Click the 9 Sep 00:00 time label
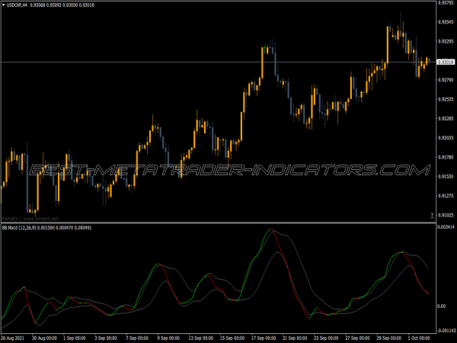This screenshot has width=457, height=343. pyautogui.click(x=168, y=338)
